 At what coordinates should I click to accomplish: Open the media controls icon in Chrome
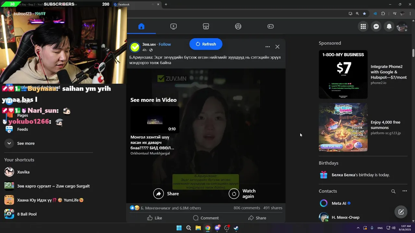coord(395,14)
